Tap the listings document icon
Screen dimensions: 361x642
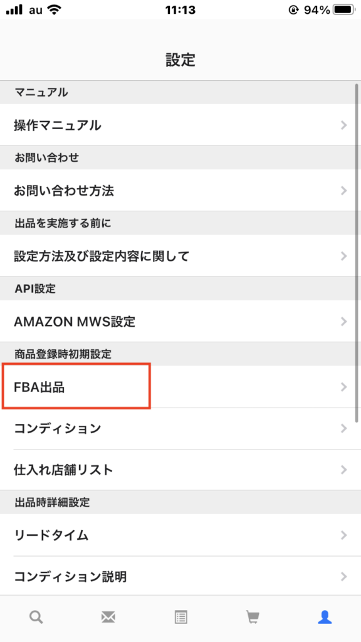(x=180, y=617)
